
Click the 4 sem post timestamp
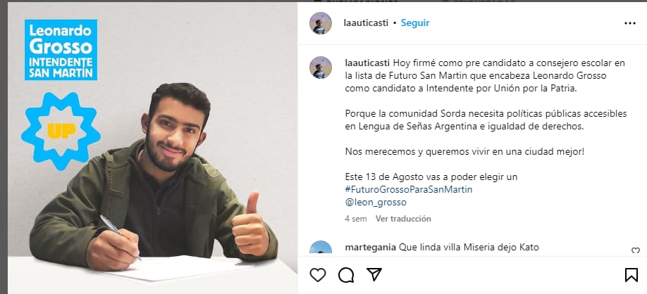[356, 219]
